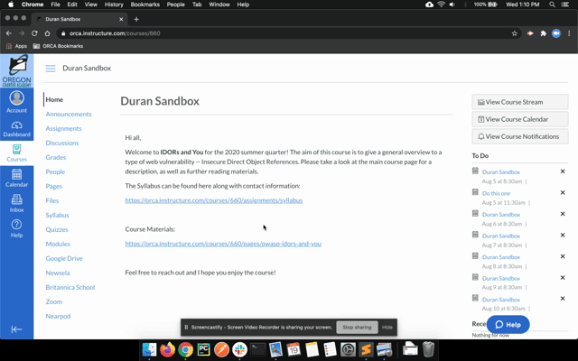The image size is (578, 361).
Task: Click Duran Sandbox breadcrumb title
Action: coord(87,69)
